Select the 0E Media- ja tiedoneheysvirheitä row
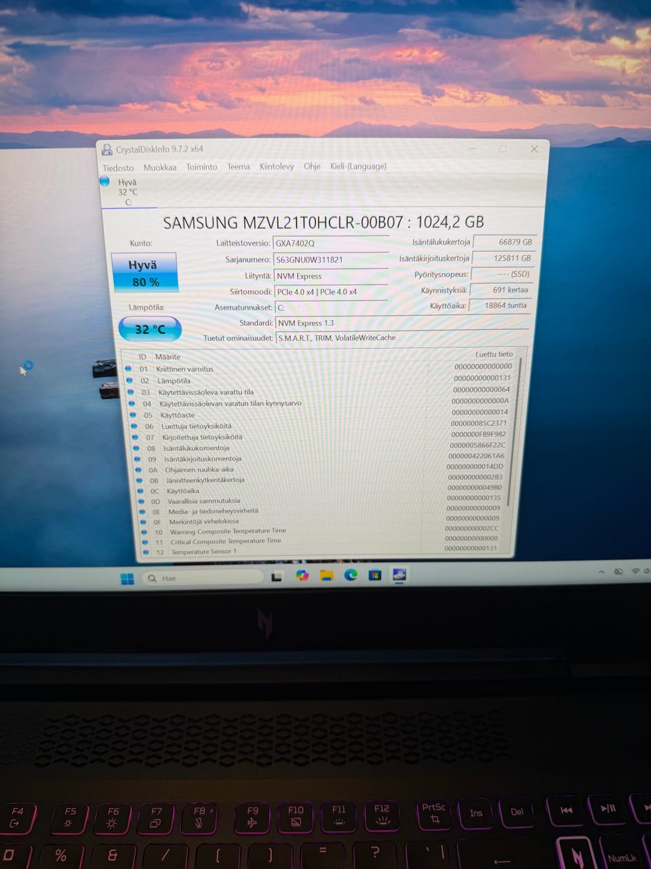 click(x=321, y=511)
